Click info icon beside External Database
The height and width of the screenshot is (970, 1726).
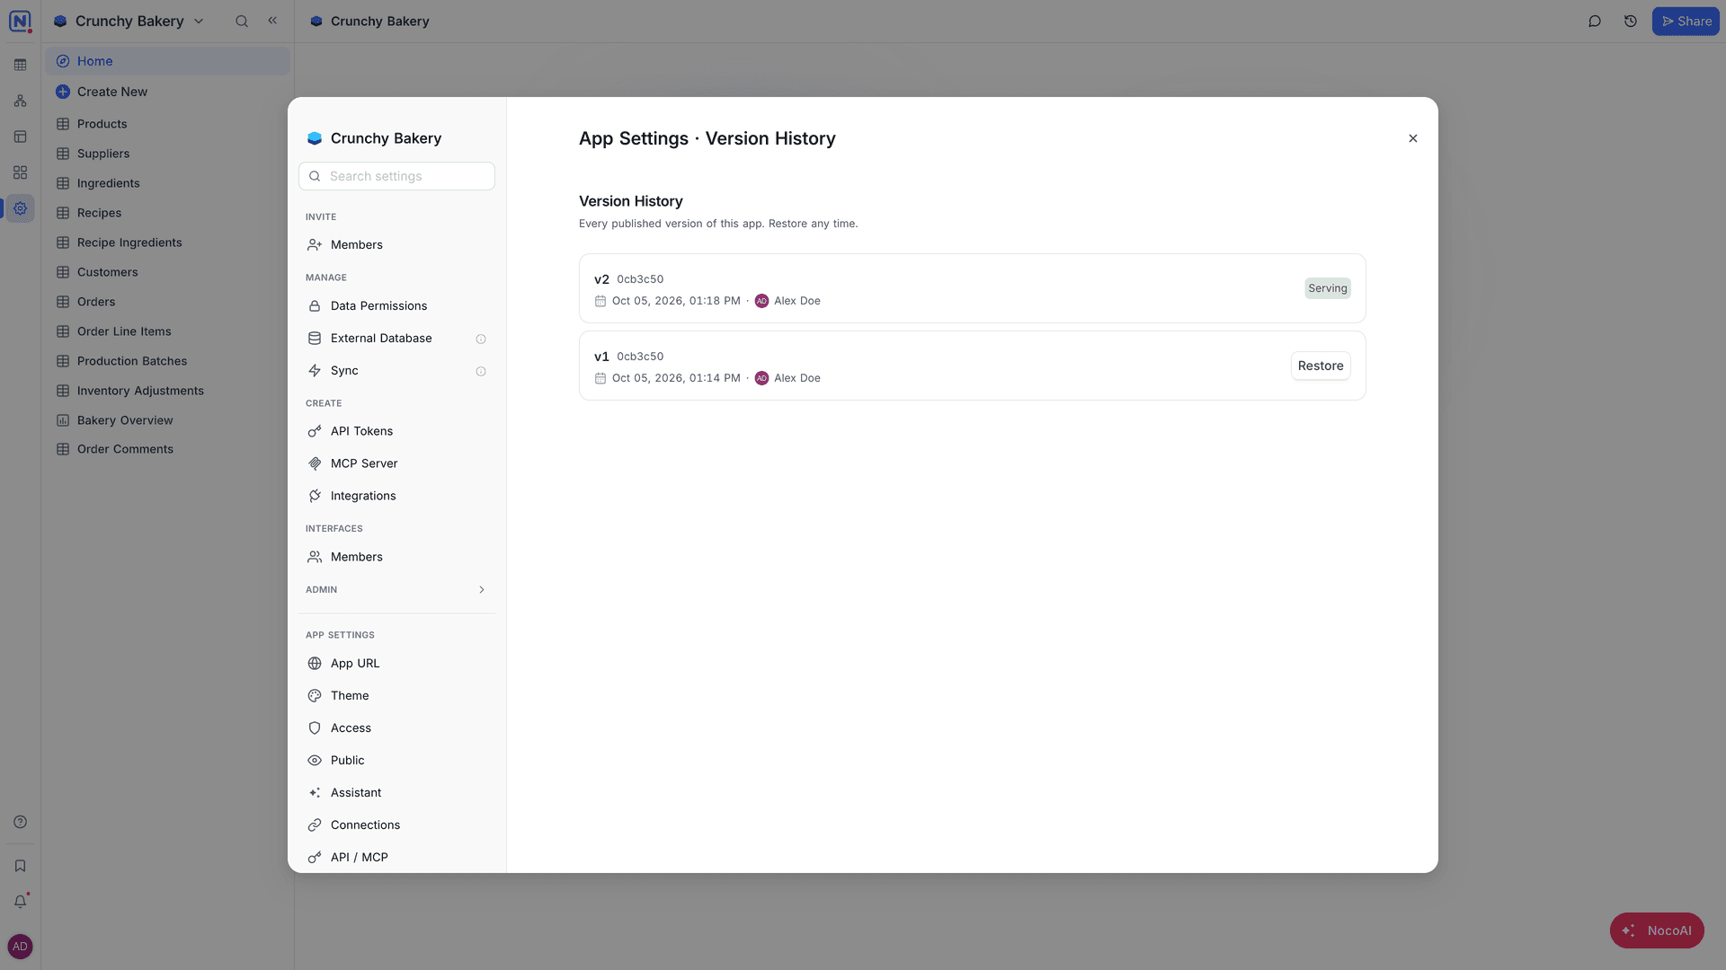coord(481,339)
